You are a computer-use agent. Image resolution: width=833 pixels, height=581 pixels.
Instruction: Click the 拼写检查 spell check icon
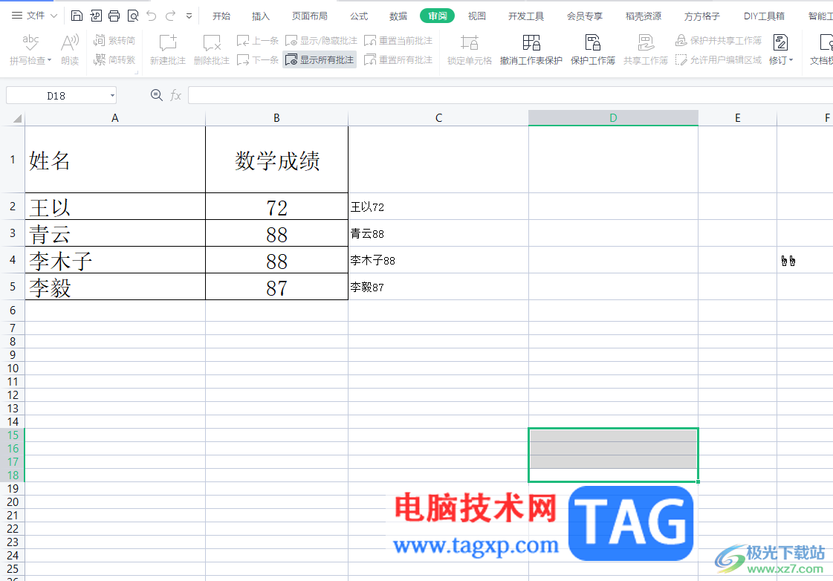tap(30, 42)
